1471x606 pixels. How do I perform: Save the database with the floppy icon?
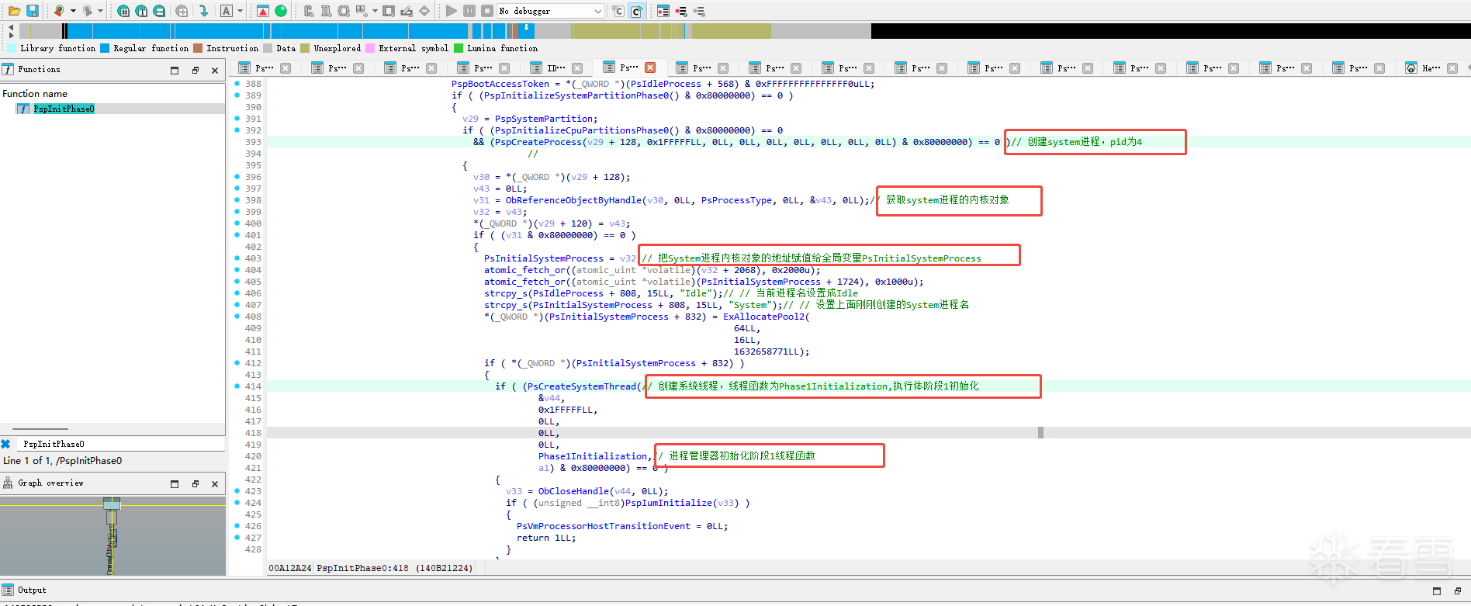click(33, 11)
